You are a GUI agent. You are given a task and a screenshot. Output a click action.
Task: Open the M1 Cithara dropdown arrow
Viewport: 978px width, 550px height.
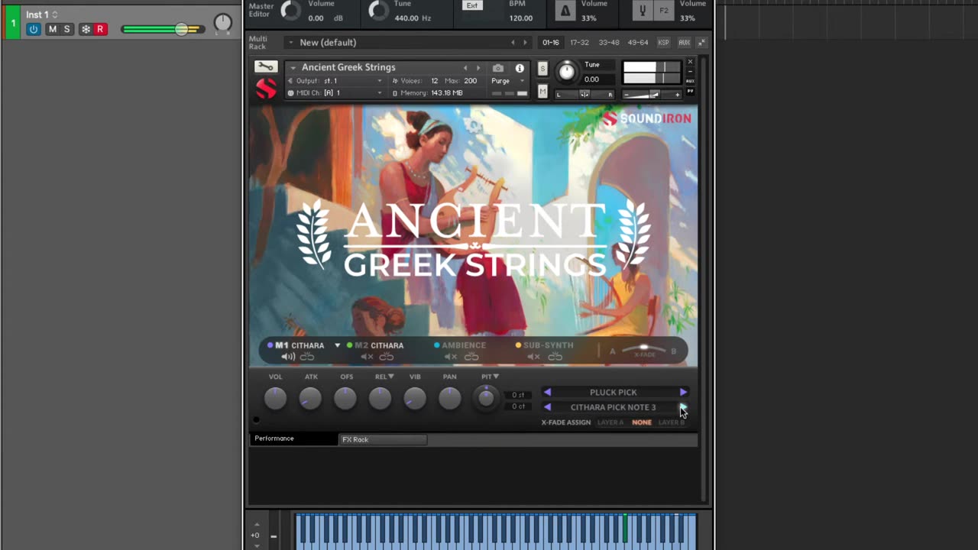click(337, 345)
